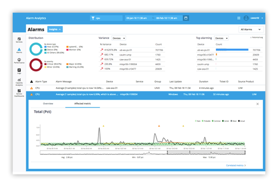
Task: Click warning icon of highlighted CPU alarm row
Action: [x=31, y=95]
